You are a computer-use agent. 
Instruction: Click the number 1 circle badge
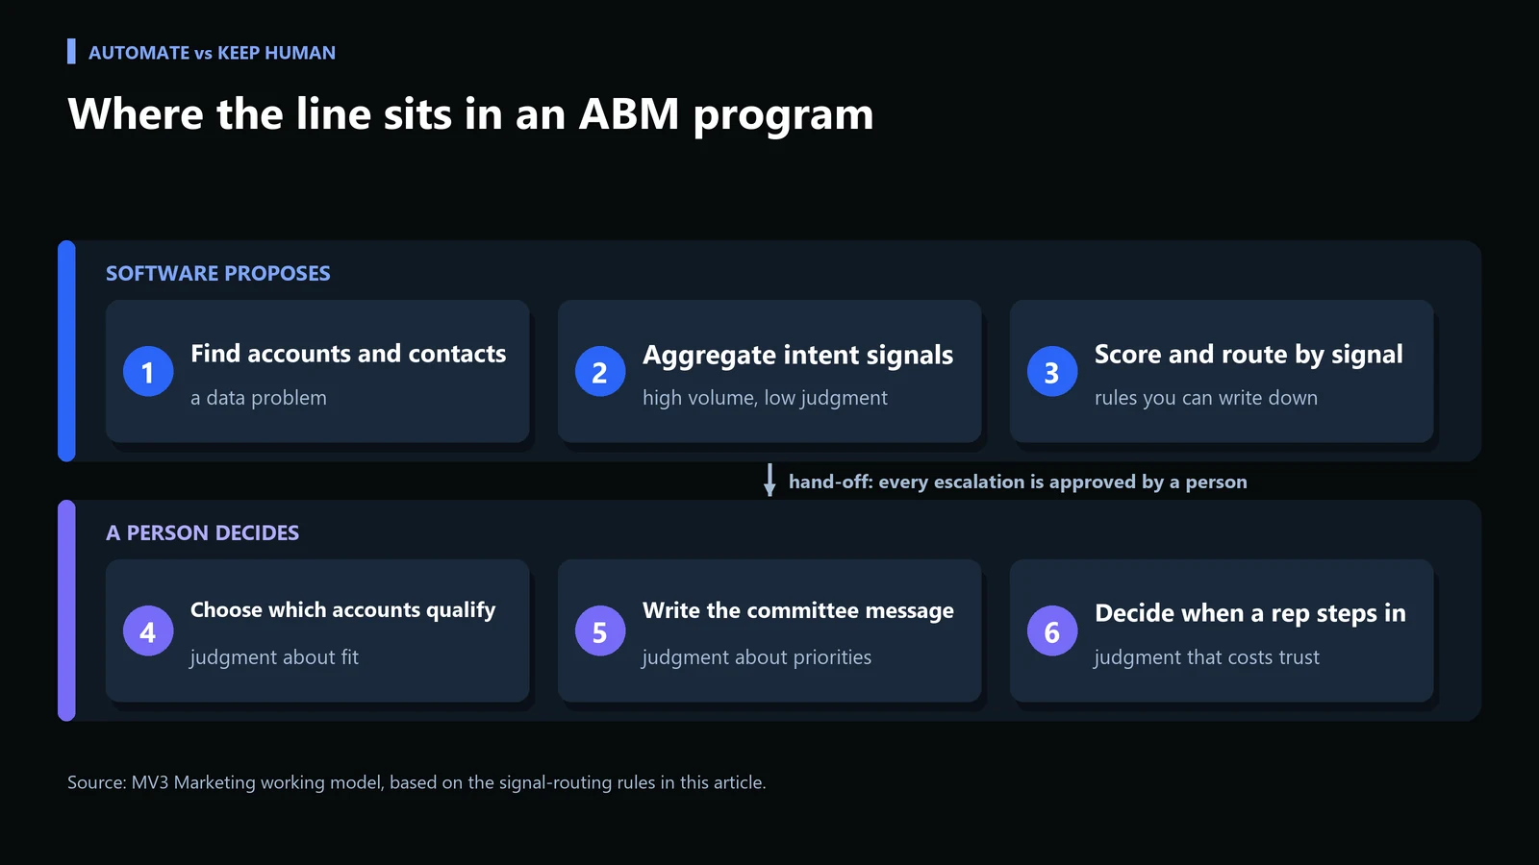pyautogui.click(x=148, y=371)
